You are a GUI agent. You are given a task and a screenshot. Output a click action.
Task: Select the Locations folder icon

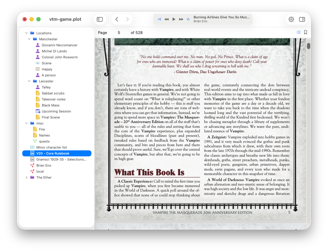pyautogui.click(x=32, y=33)
